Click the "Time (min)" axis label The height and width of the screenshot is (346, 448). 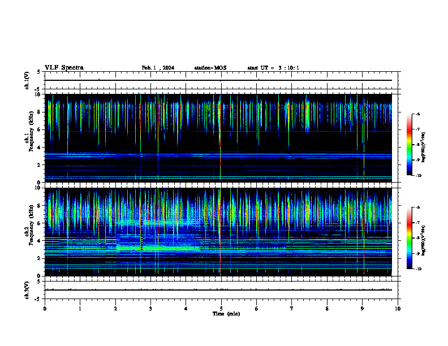pyautogui.click(x=226, y=314)
